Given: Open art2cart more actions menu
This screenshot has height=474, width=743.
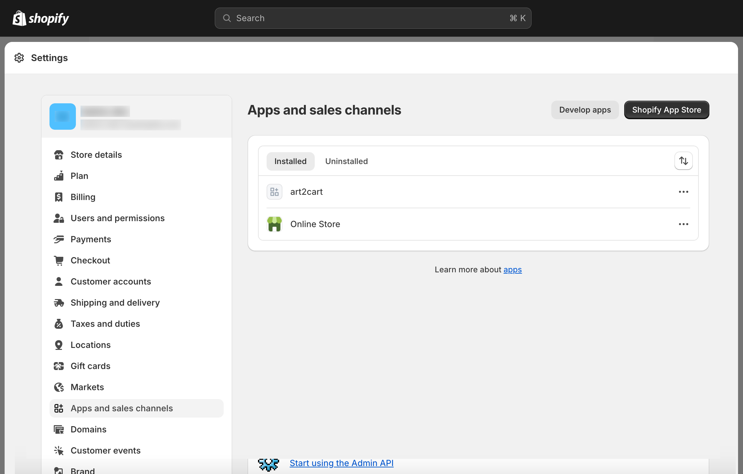Looking at the screenshot, I should click(683, 192).
